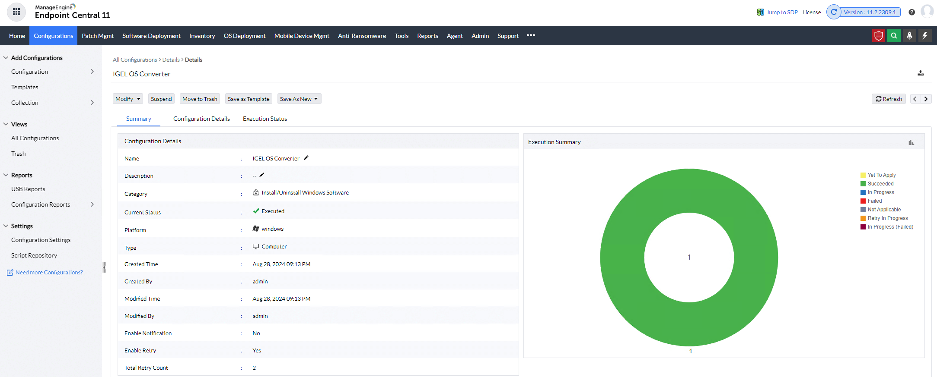Expand the Collection submenu in the sidebar

(92, 103)
